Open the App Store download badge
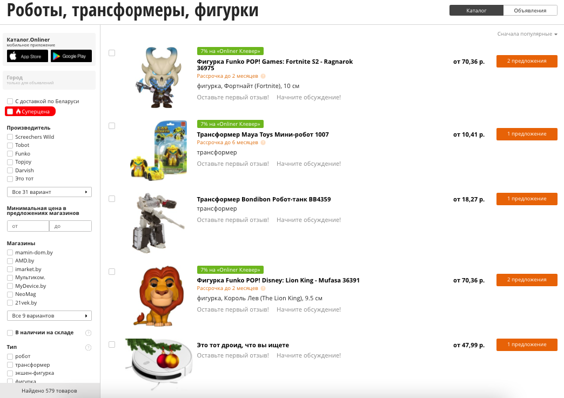This screenshot has height=398, width=564. [28, 56]
